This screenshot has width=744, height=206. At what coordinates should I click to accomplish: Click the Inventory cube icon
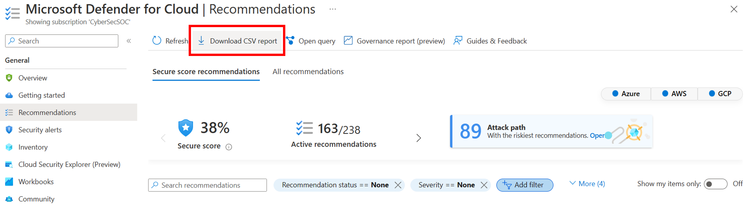(9, 147)
